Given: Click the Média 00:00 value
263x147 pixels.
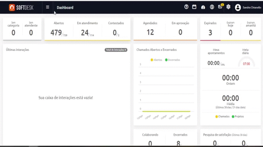Looking at the screenshot, I should coord(231,98).
